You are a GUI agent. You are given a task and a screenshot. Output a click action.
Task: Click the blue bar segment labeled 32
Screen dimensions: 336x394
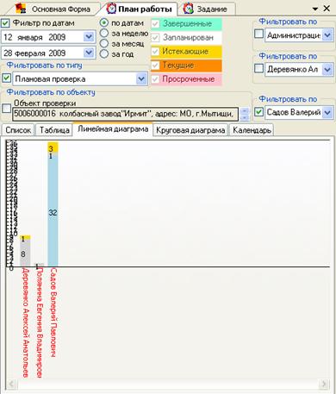tap(53, 212)
